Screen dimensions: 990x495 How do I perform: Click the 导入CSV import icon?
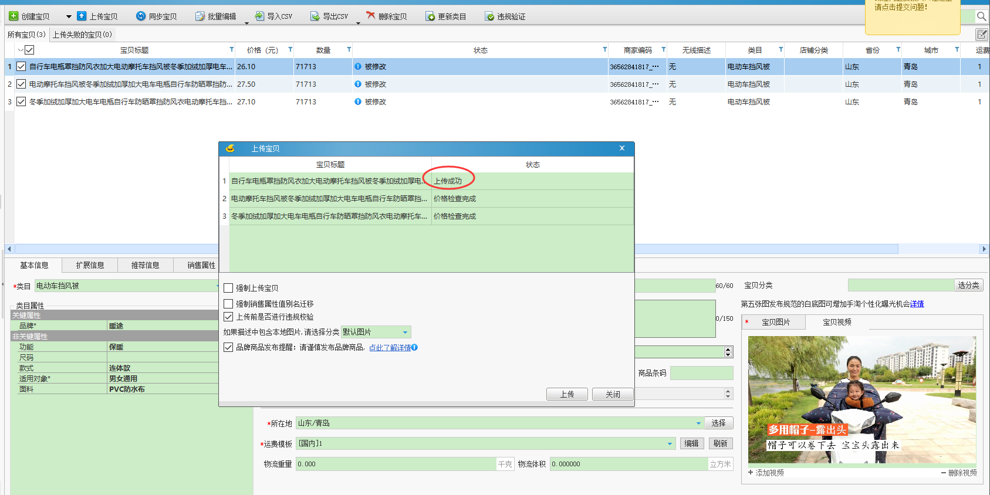259,16
